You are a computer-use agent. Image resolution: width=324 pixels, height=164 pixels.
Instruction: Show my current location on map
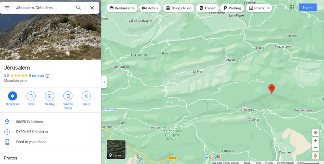point(315,133)
